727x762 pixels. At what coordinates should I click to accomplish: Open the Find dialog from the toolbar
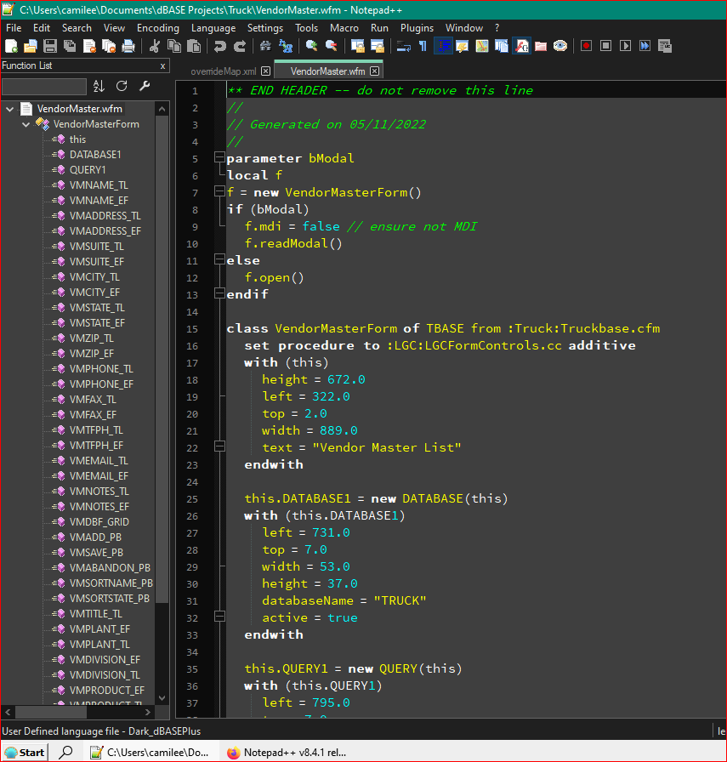tap(264, 45)
